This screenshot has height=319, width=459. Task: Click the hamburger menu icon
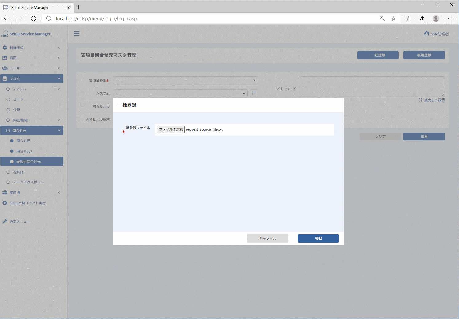pos(77,34)
